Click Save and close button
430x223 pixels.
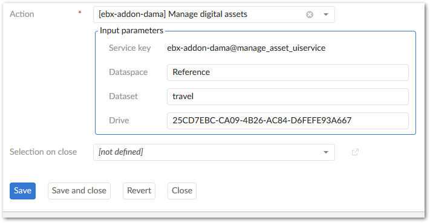79,191
